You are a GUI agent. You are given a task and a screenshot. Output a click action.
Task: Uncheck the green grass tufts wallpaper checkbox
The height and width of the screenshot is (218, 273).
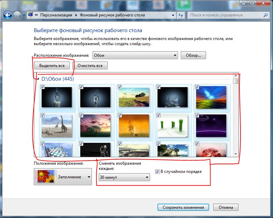click(158, 115)
